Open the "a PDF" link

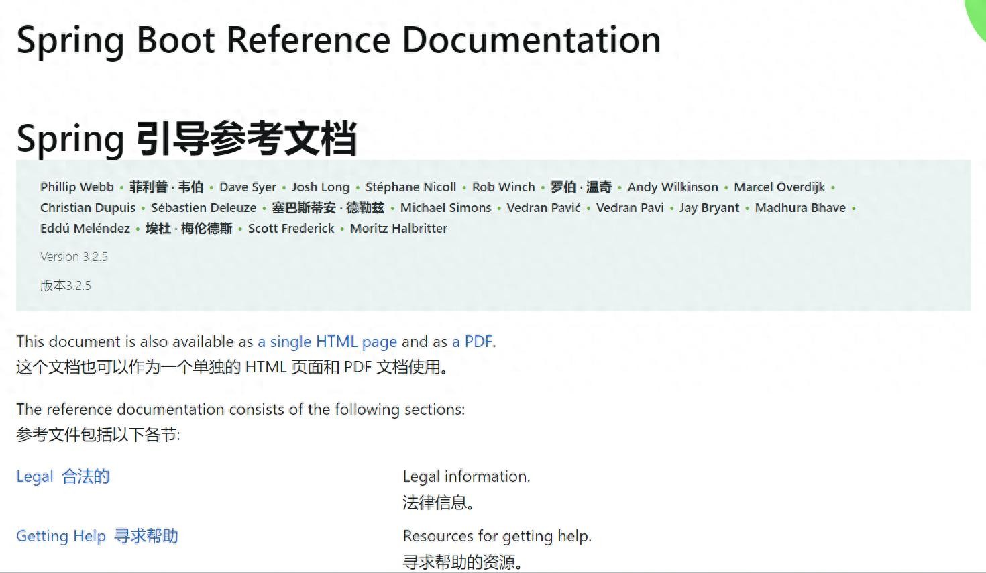472,342
